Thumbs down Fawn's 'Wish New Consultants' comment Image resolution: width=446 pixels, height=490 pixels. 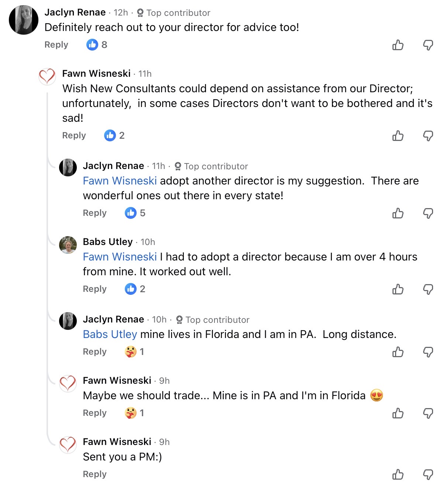(x=428, y=136)
